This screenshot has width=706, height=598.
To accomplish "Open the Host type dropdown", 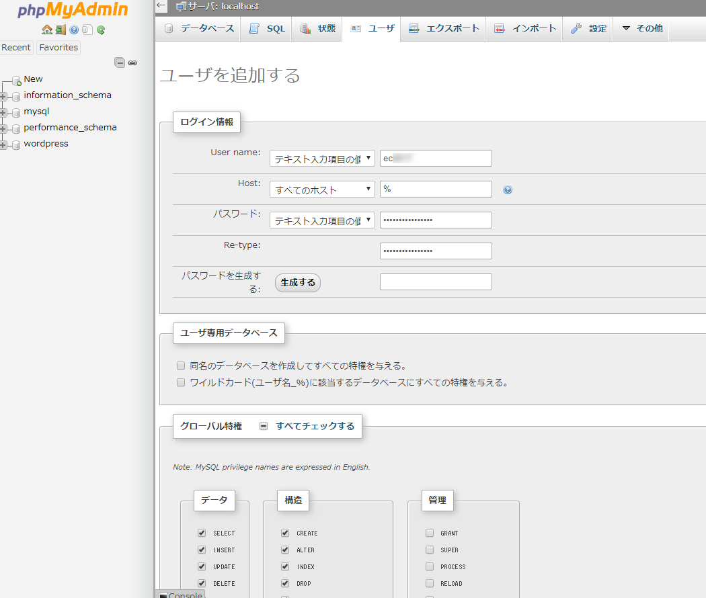I will pyautogui.click(x=322, y=189).
